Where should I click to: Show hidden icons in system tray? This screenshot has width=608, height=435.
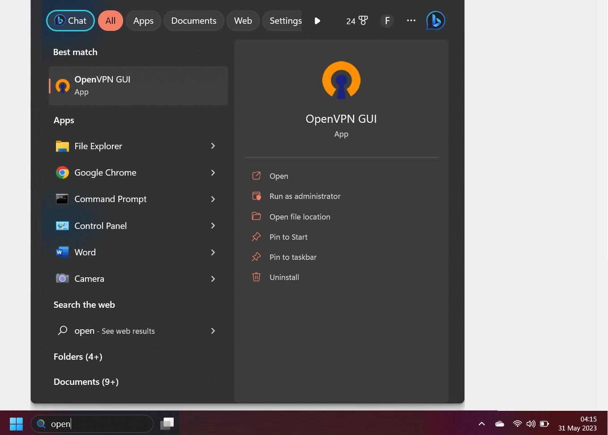482,423
